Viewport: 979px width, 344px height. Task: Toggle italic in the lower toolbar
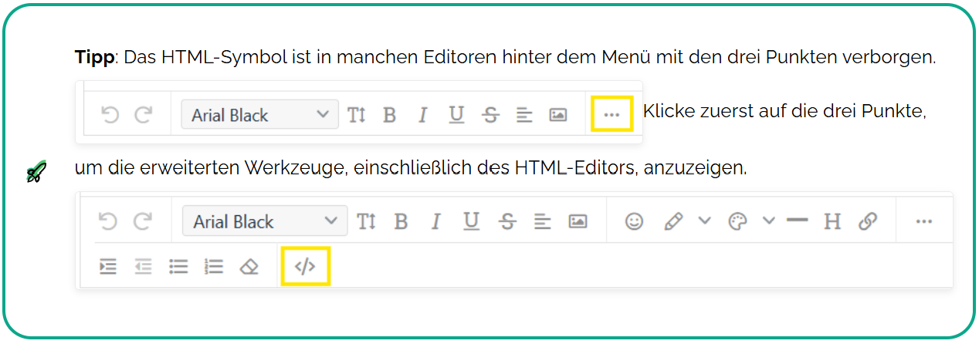point(435,221)
